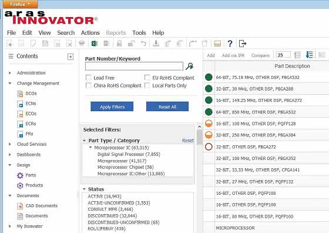
Task: Enable the Lead Free checkbox
Action: 89,78
